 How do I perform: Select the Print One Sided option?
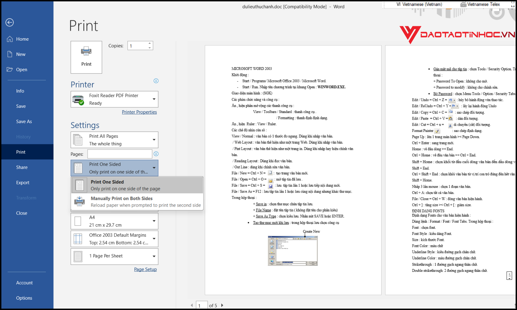[137, 185]
